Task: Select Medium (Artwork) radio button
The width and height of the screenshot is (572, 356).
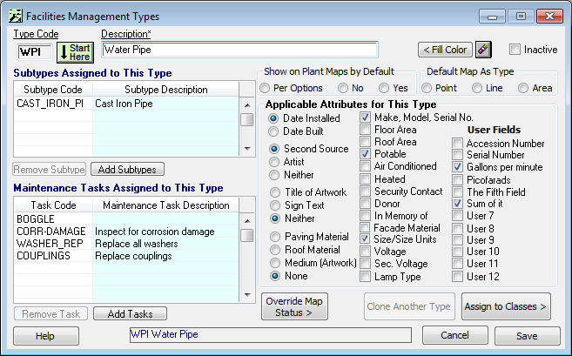Action: (x=275, y=263)
